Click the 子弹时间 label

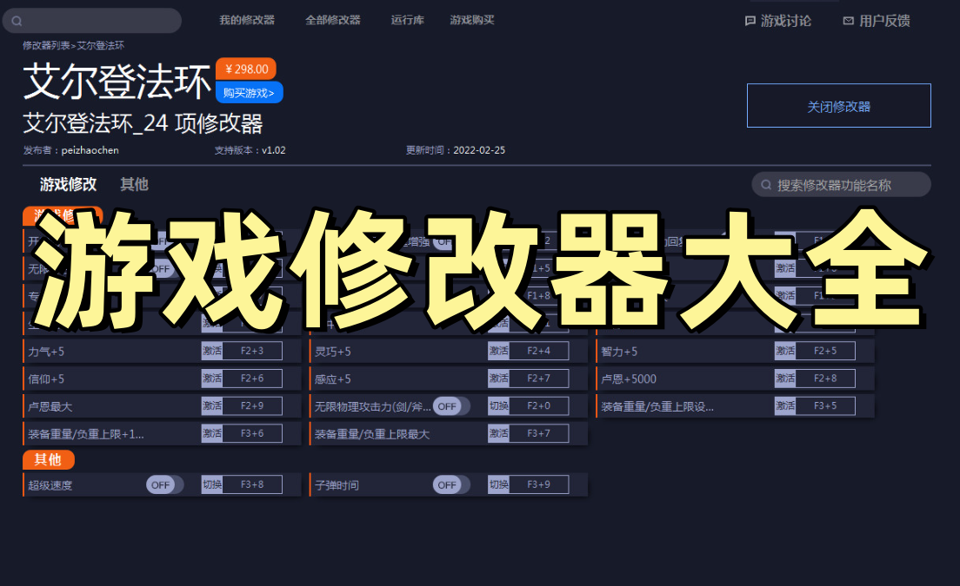click(337, 486)
